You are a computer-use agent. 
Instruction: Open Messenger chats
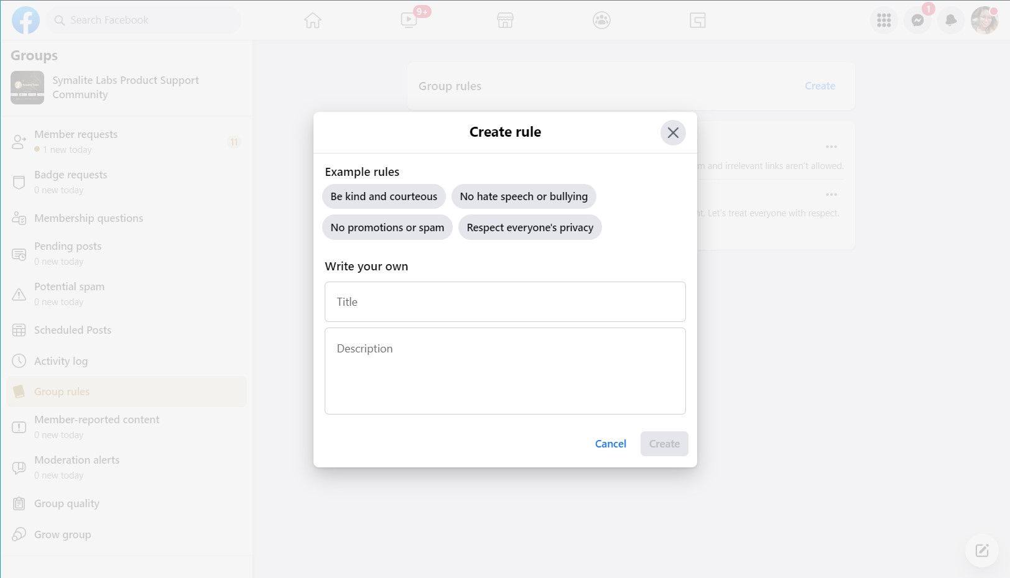click(x=917, y=20)
